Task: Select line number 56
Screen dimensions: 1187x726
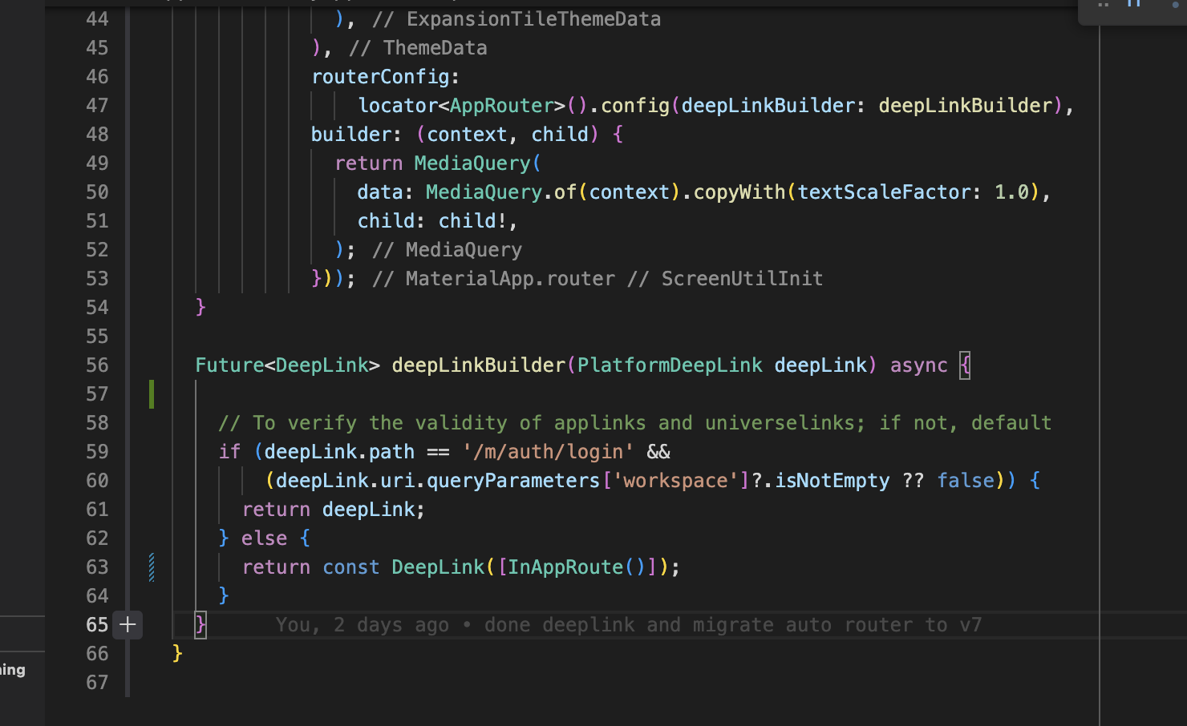Action: 96,365
